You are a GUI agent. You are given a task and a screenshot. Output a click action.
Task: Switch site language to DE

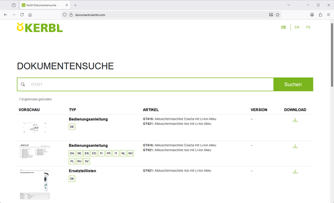tap(284, 27)
